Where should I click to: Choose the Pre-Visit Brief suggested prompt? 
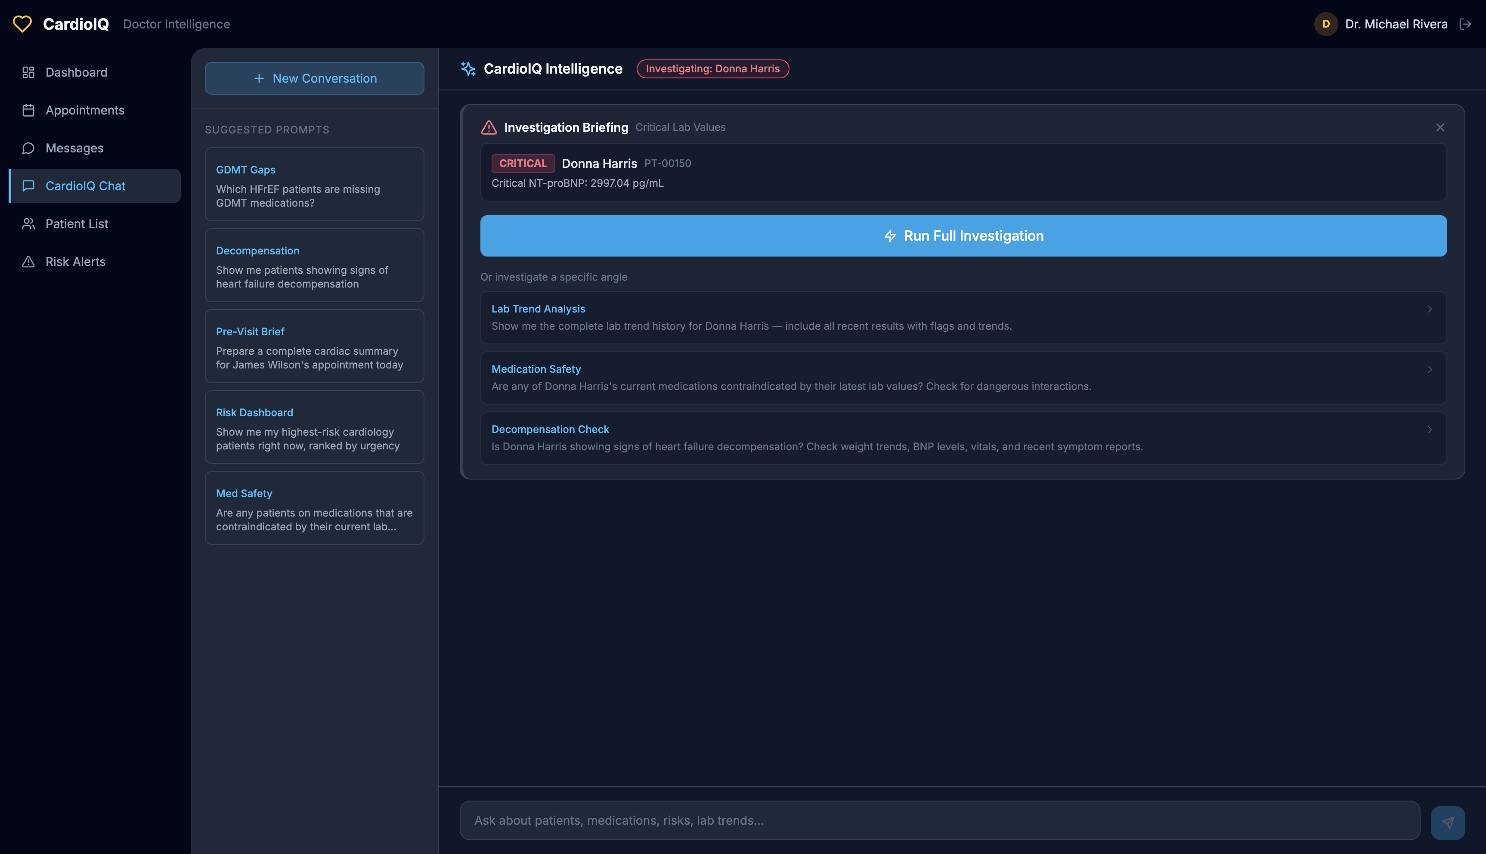click(314, 346)
